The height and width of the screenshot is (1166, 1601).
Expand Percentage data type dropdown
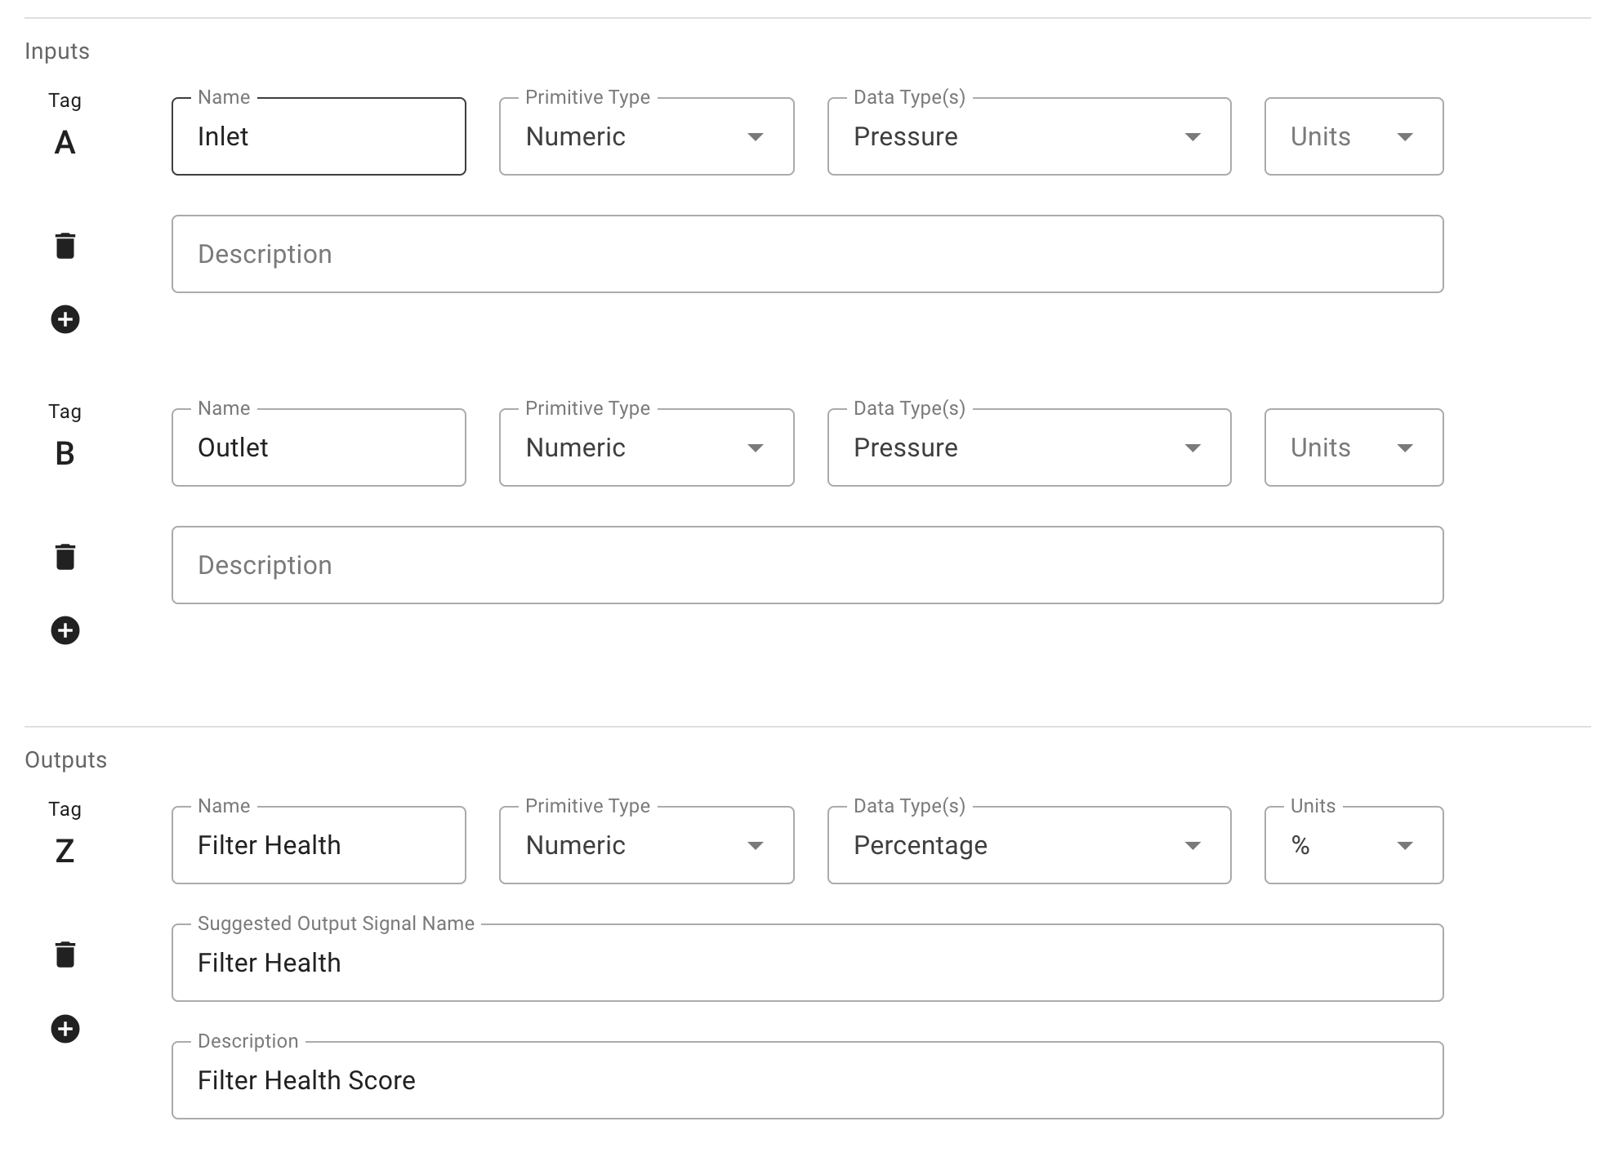(x=1028, y=845)
